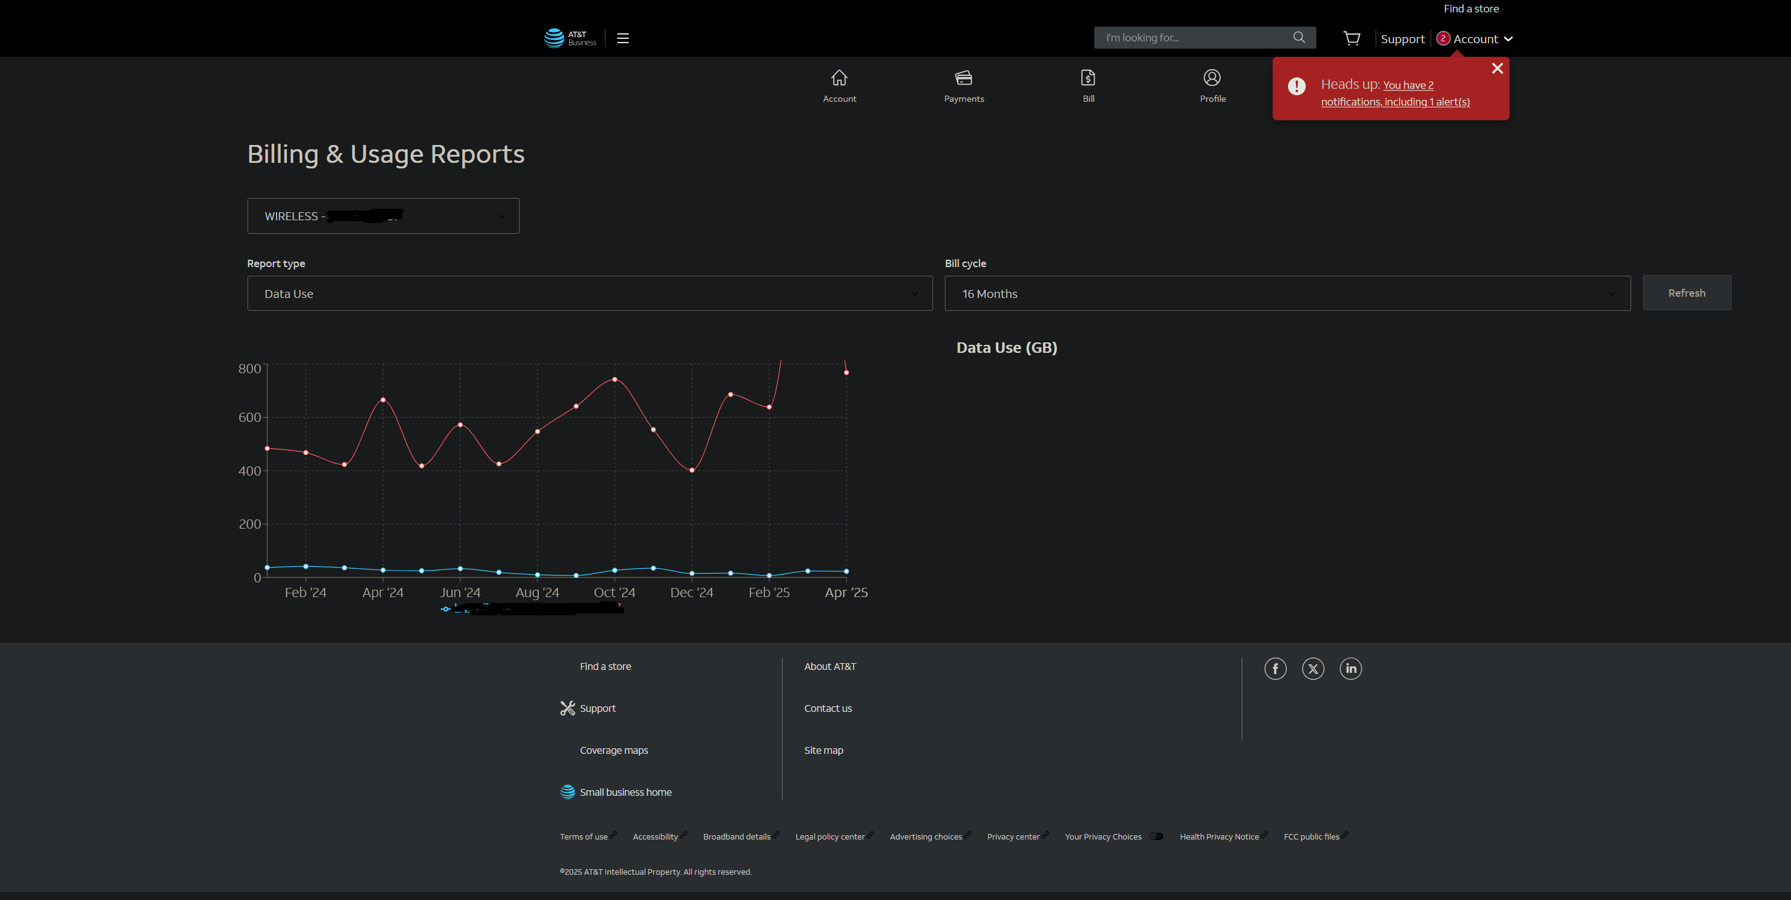This screenshot has height=900, width=1791.
Task: Click the search magnifier icon
Action: tap(1299, 38)
